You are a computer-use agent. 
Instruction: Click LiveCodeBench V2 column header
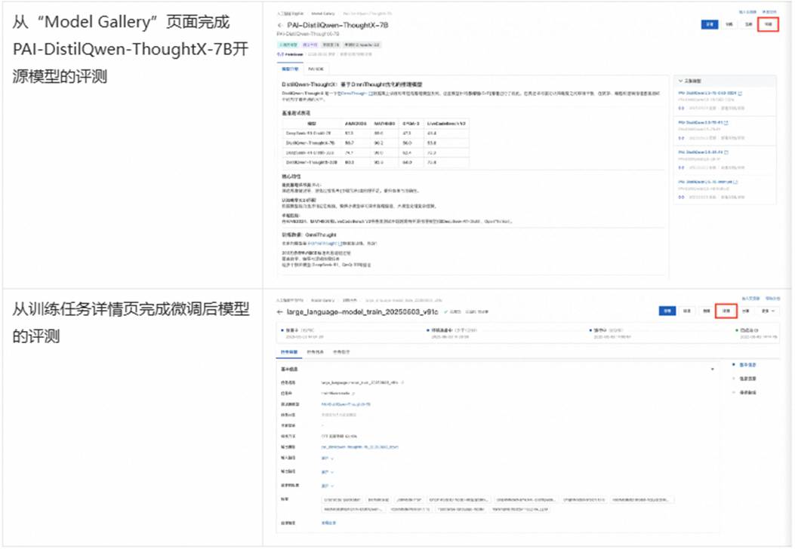446,124
